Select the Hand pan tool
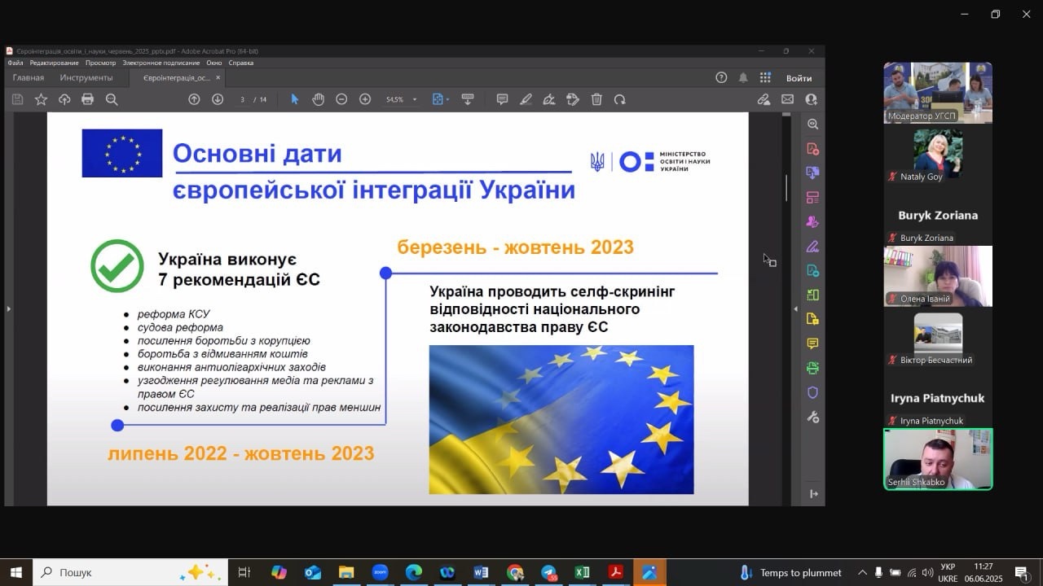This screenshot has height=586, width=1043. coord(318,99)
